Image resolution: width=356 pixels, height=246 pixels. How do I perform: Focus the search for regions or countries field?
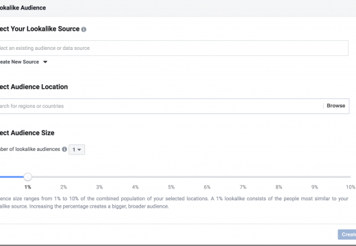(x=161, y=106)
